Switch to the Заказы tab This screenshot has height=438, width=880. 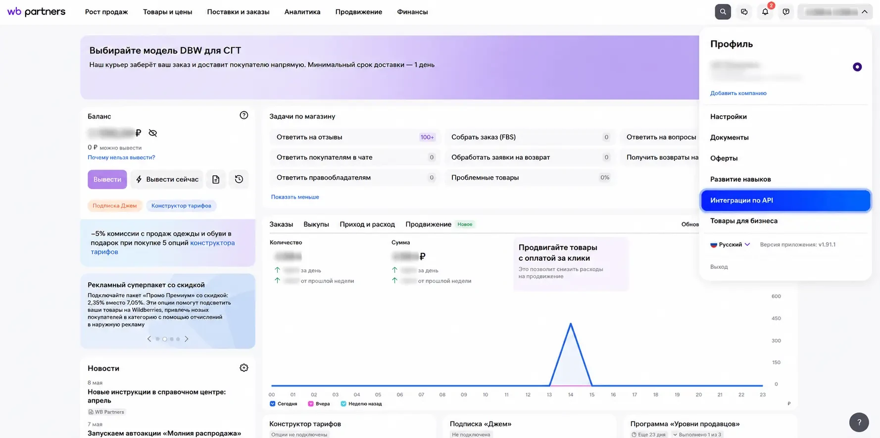(x=281, y=224)
